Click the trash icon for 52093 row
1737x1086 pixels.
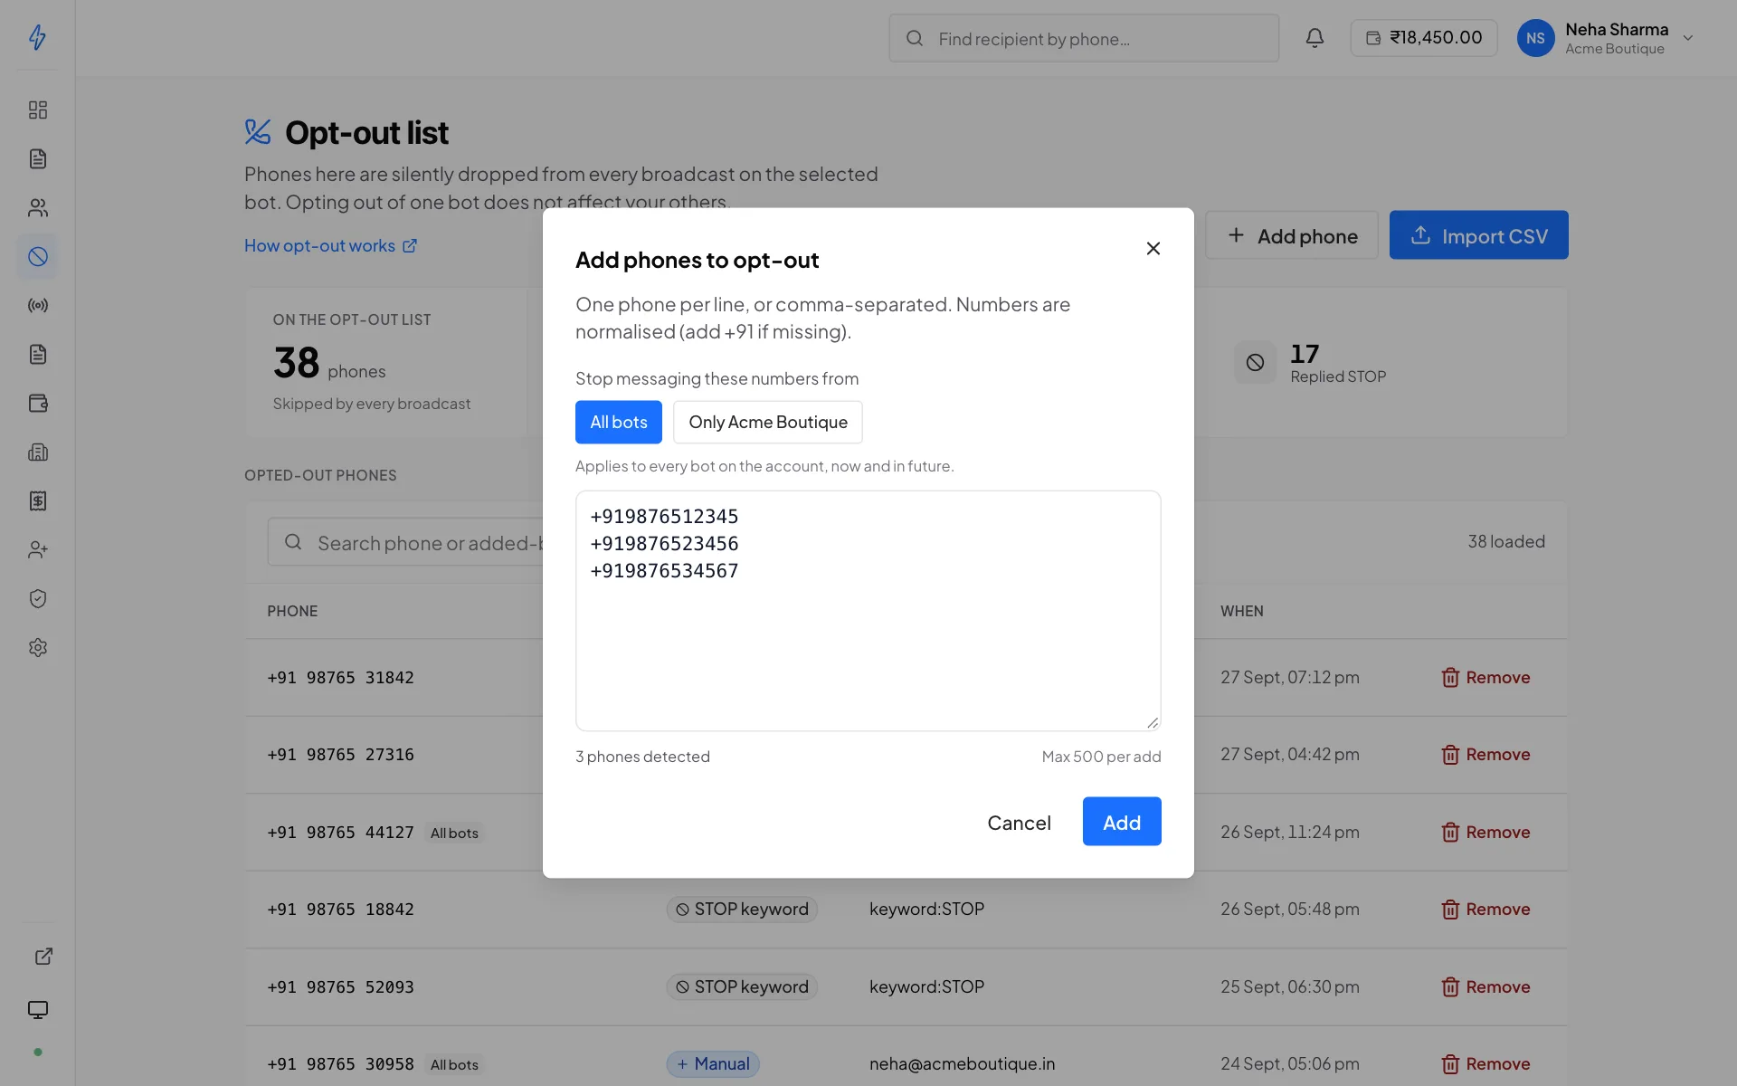point(1450,987)
